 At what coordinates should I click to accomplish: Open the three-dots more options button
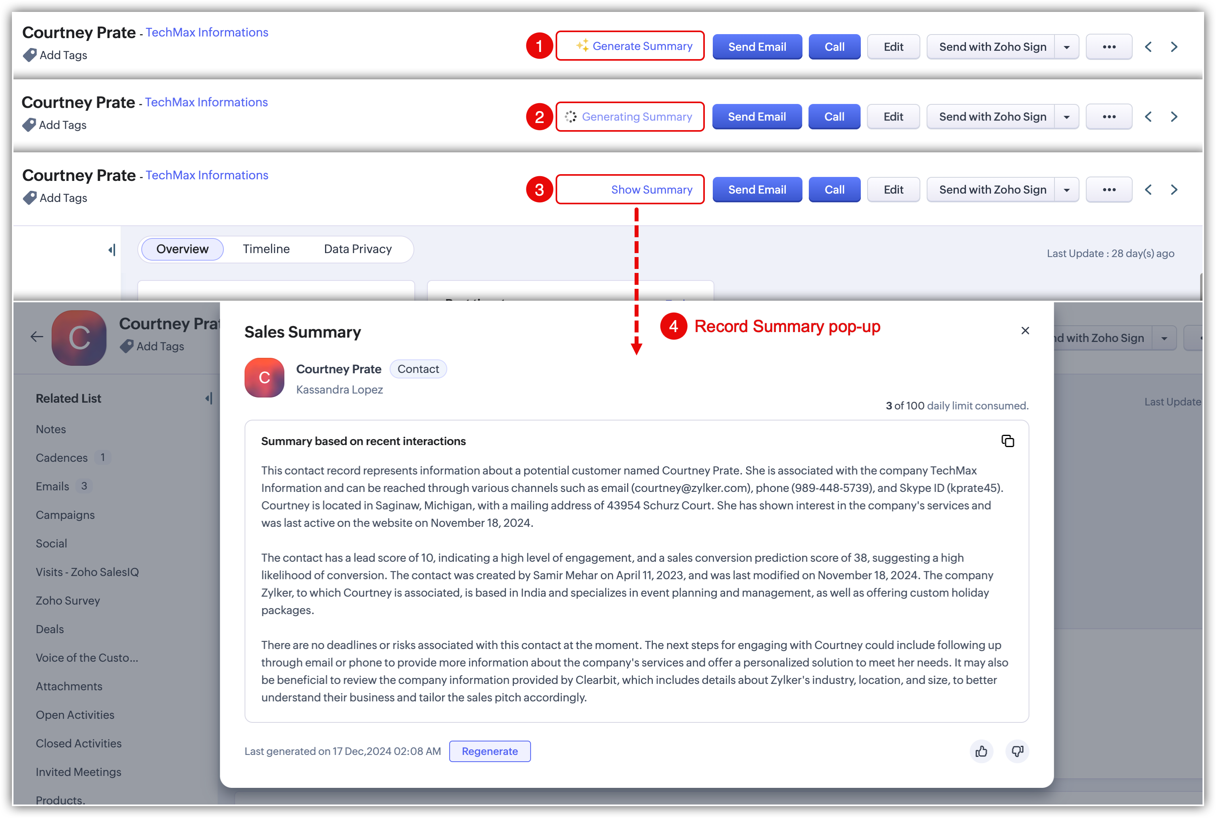pyautogui.click(x=1109, y=47)
